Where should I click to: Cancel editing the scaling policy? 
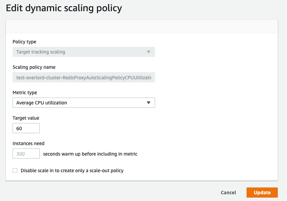[x=228, y=193]
